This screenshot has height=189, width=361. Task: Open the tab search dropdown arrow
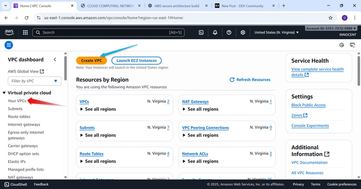tap(5, 5)
